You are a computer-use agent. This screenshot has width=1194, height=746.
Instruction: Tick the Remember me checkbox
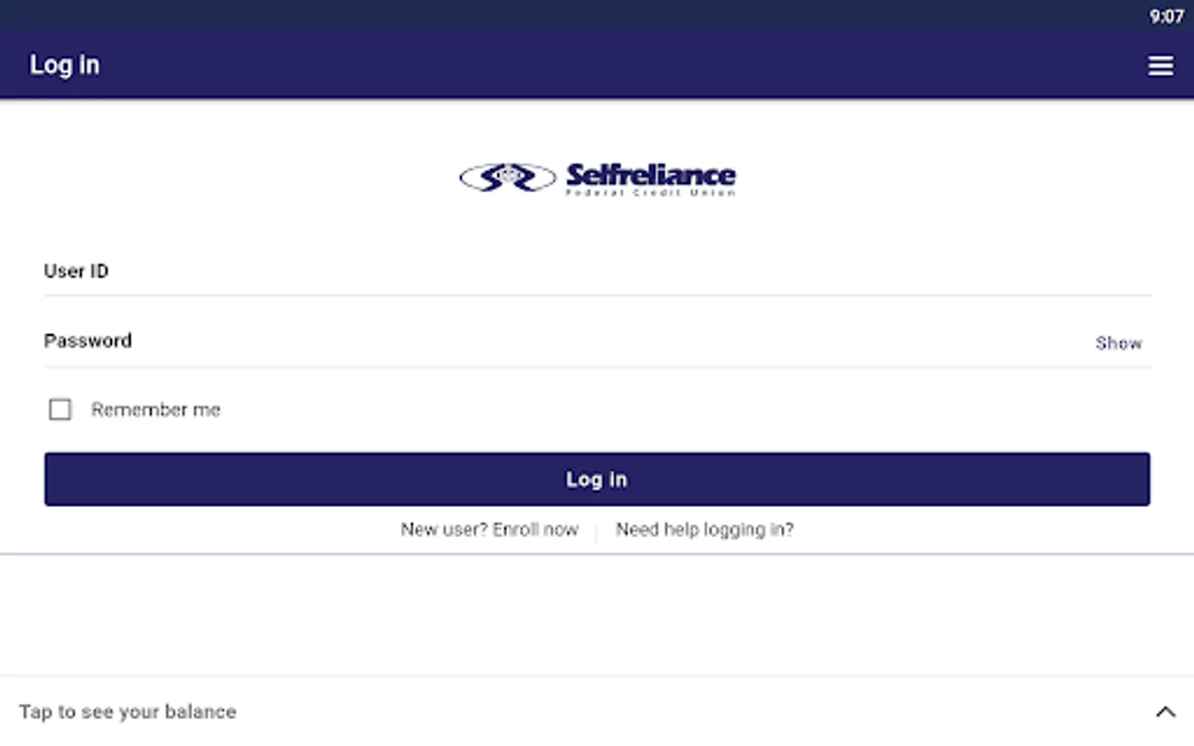(60, 409)
